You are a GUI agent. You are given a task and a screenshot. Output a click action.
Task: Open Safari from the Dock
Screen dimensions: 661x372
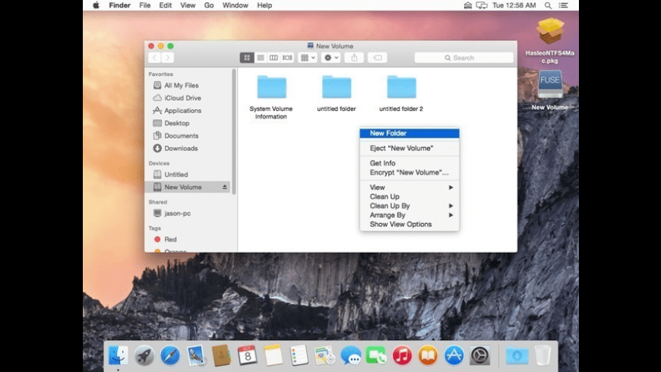[x=169, y=355]
